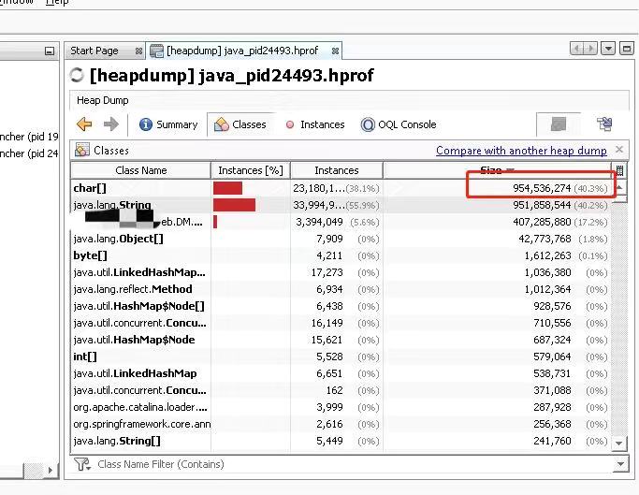
Task: Select the java.lang.String class row
Action: pos(341,205)
